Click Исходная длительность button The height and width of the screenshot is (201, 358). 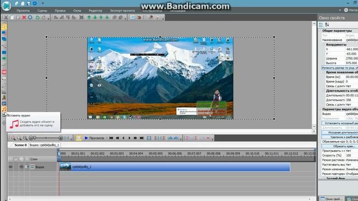point(340,132)
